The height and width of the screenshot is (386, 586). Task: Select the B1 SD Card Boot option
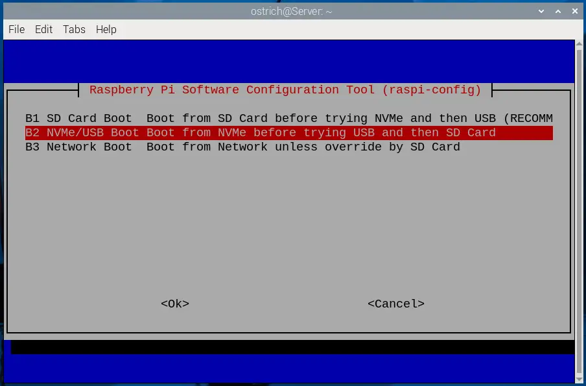(x=289, y=119)
